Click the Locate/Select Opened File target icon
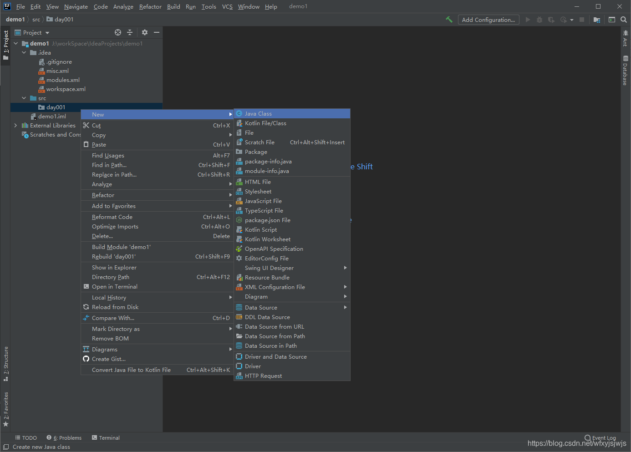The width and height of the screenshot is (631, 452). point(118,32)
